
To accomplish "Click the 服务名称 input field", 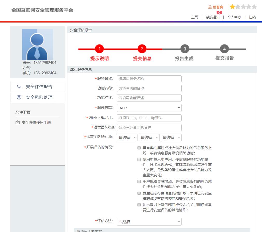I will click(149, 79).
